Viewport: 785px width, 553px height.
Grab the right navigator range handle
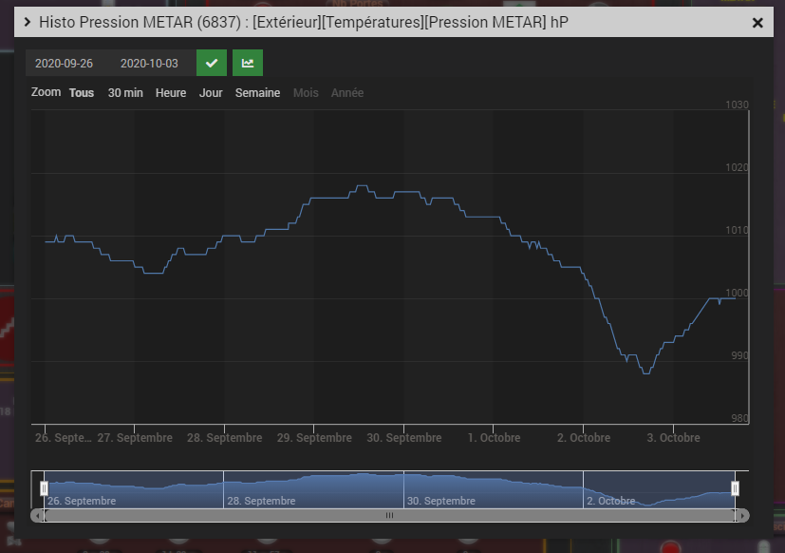(735, 488)
